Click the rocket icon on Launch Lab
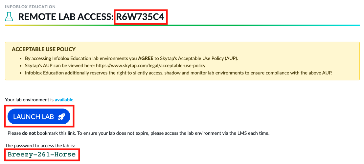Screen dimensions: 364x164 point(61,116)
